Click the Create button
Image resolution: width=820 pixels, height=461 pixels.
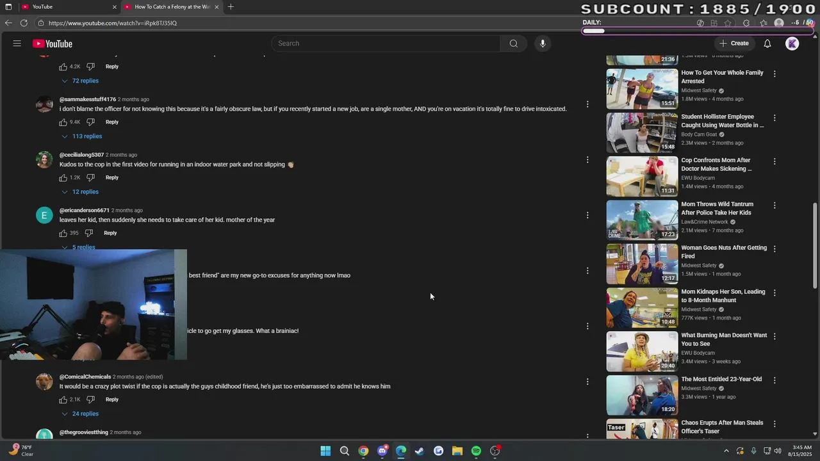pyautogui.click(x=734, y=44)
